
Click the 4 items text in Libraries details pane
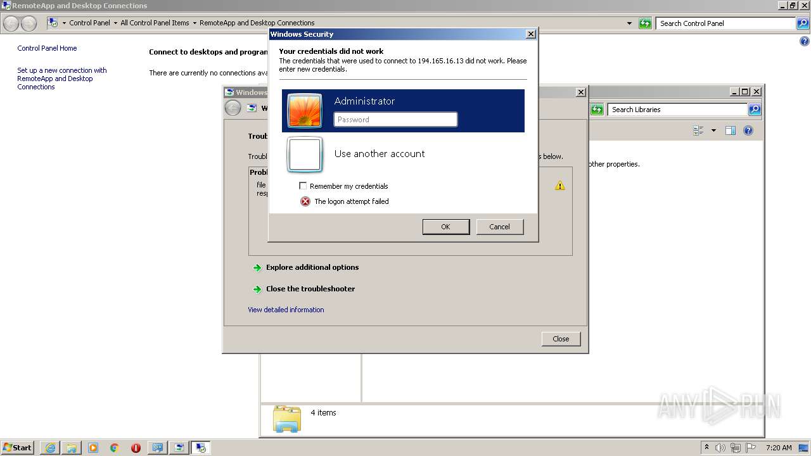(323, 413)
